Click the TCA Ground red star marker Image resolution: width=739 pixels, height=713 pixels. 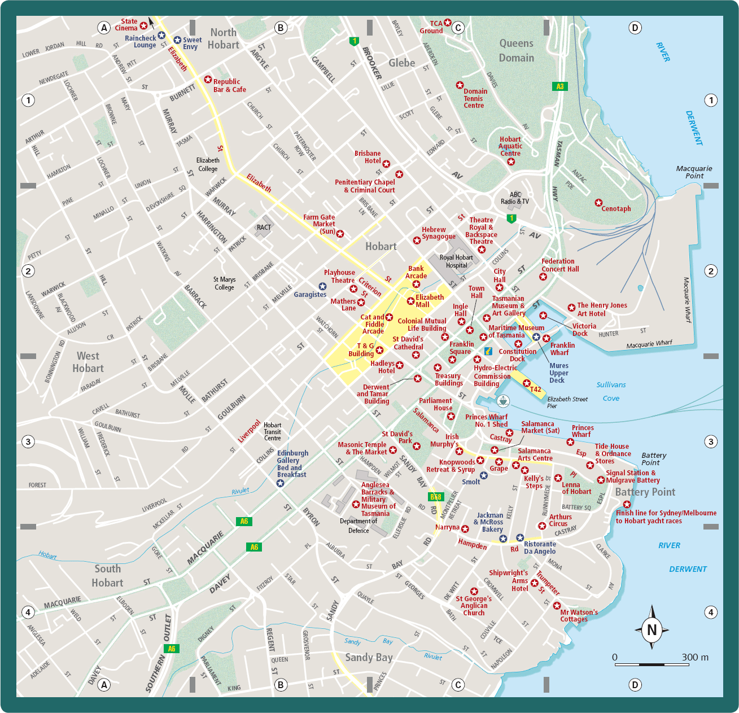click(x=448, y=23)
